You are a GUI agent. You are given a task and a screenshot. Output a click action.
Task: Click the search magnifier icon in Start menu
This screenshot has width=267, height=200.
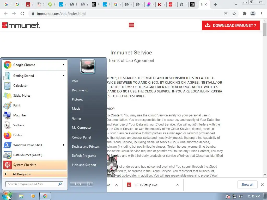coord(60,184)
